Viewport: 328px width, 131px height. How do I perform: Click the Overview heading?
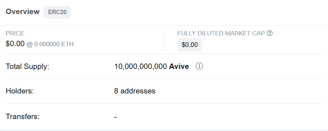coord(22,12)
